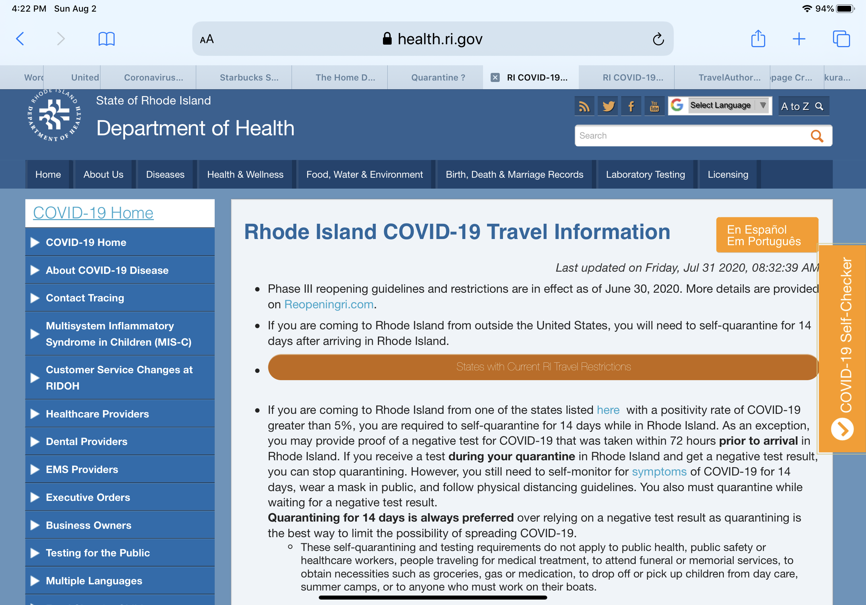Switch to the Quarantine ? tab
The image size is (866, 605).
pos(438,78)
